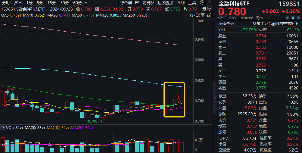The image size is (302, 153).
Task: Toggle the orange padlock chart lock icon
Action: (x=209, y=15)
